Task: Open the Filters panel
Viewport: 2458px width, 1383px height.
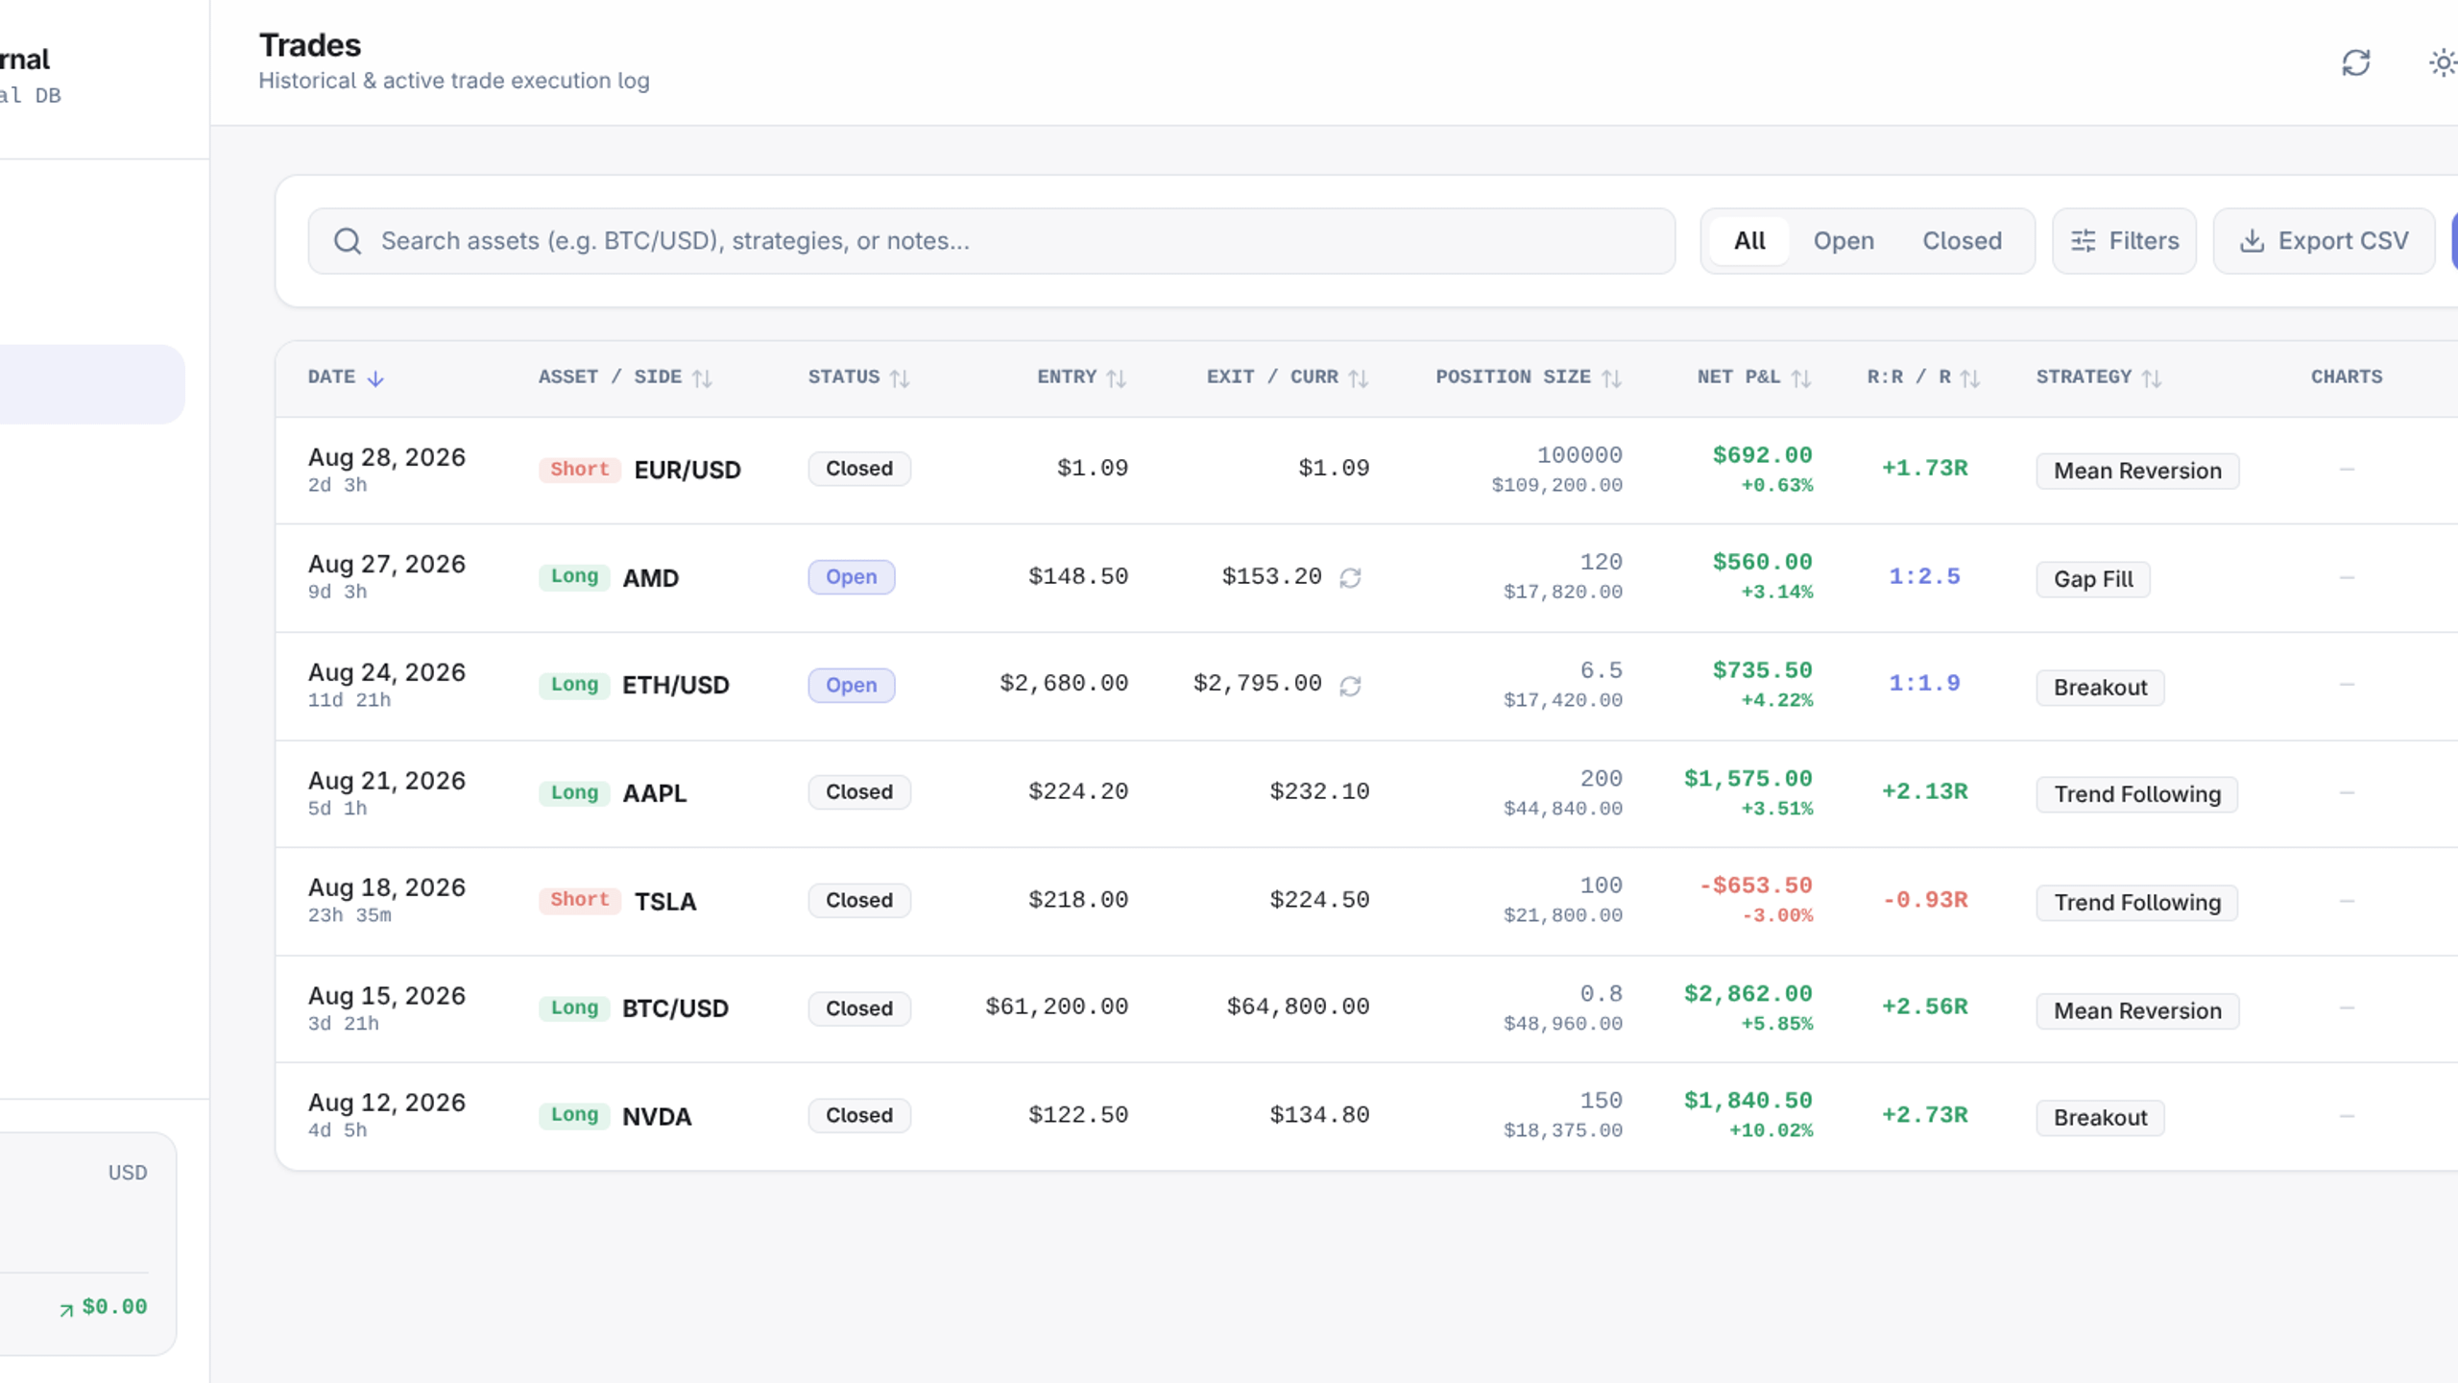Action: [2124, 241]
